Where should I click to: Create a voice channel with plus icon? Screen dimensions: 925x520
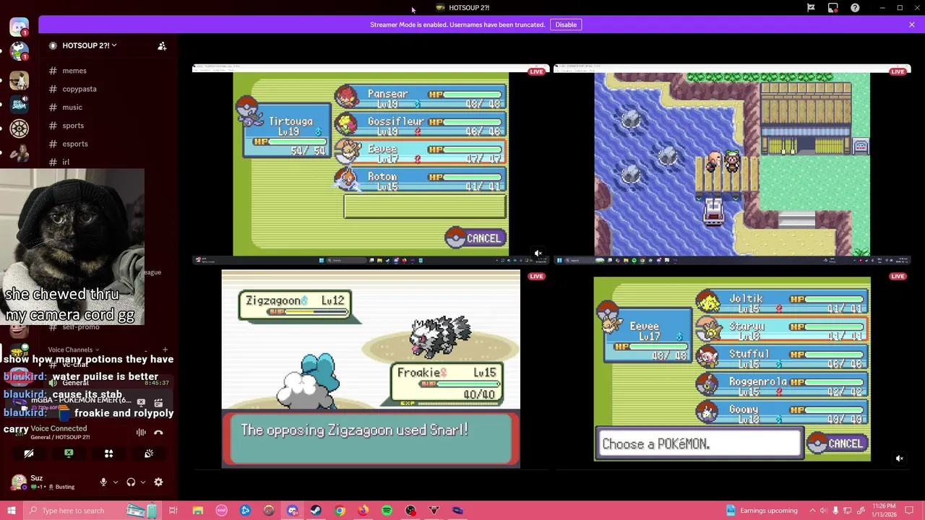165,350
